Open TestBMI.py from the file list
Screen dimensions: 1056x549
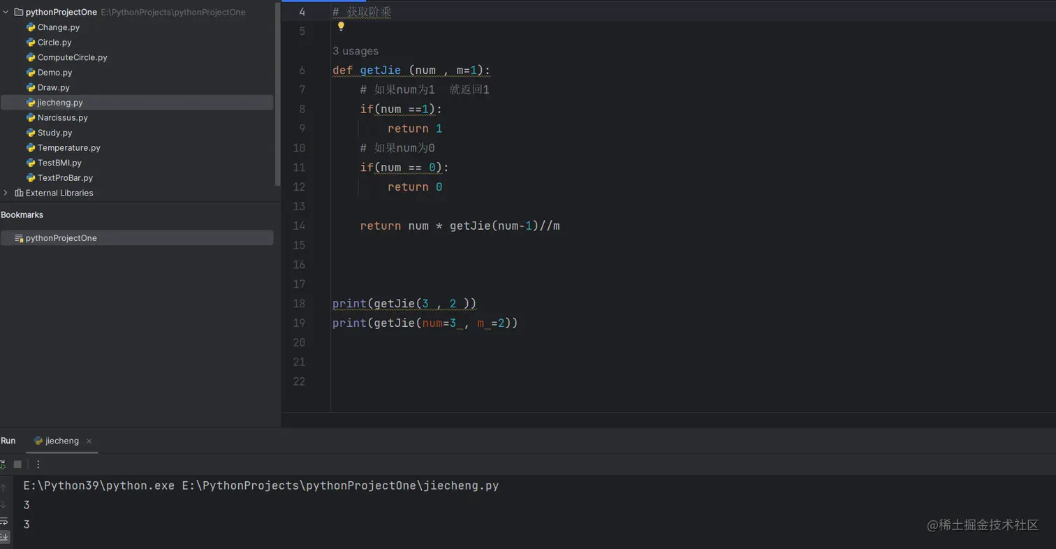[59, 163]
